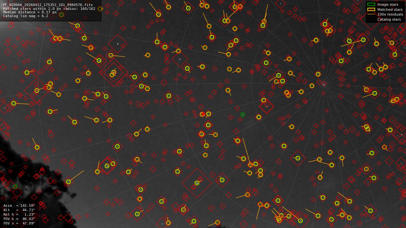Click the 'Alt = 44.71°' readout
The image size is (406, 228).
point(19,210)
